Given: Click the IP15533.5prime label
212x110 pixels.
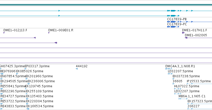Looking at the screenshot, I should 199,81.
